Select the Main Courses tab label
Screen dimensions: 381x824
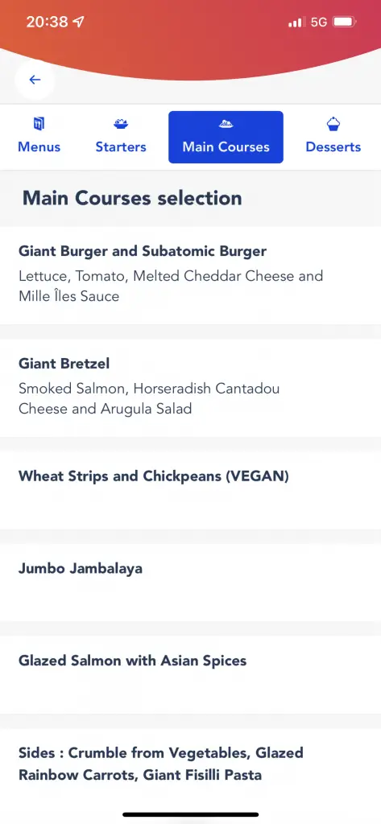[226, 147]
